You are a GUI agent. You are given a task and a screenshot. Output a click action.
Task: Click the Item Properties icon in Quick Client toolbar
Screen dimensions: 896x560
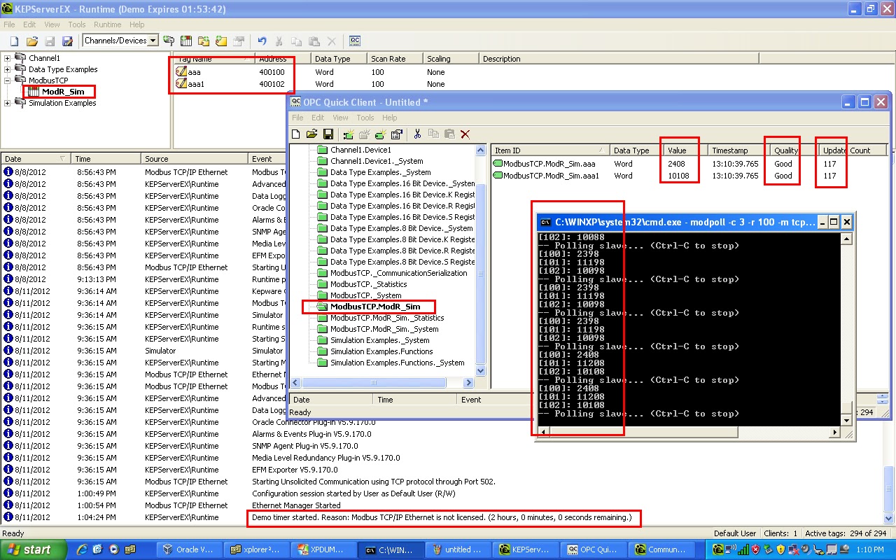[x=396, y=134]
